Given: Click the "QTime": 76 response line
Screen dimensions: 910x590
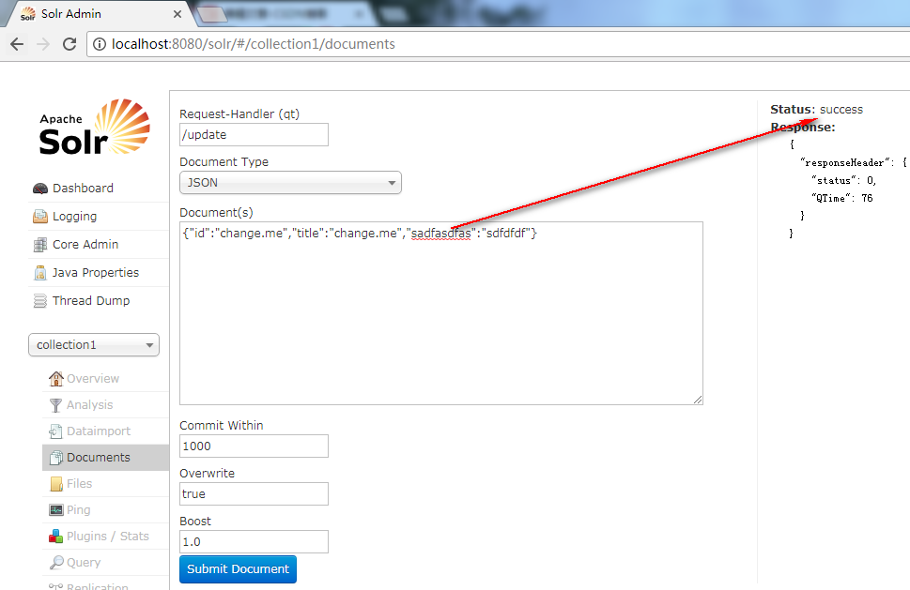Looking at the screenshot, I should (841, 198).
